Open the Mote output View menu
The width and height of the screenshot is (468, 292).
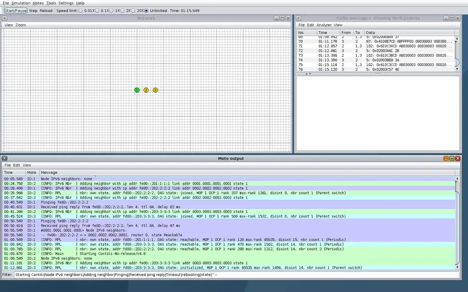27,165
